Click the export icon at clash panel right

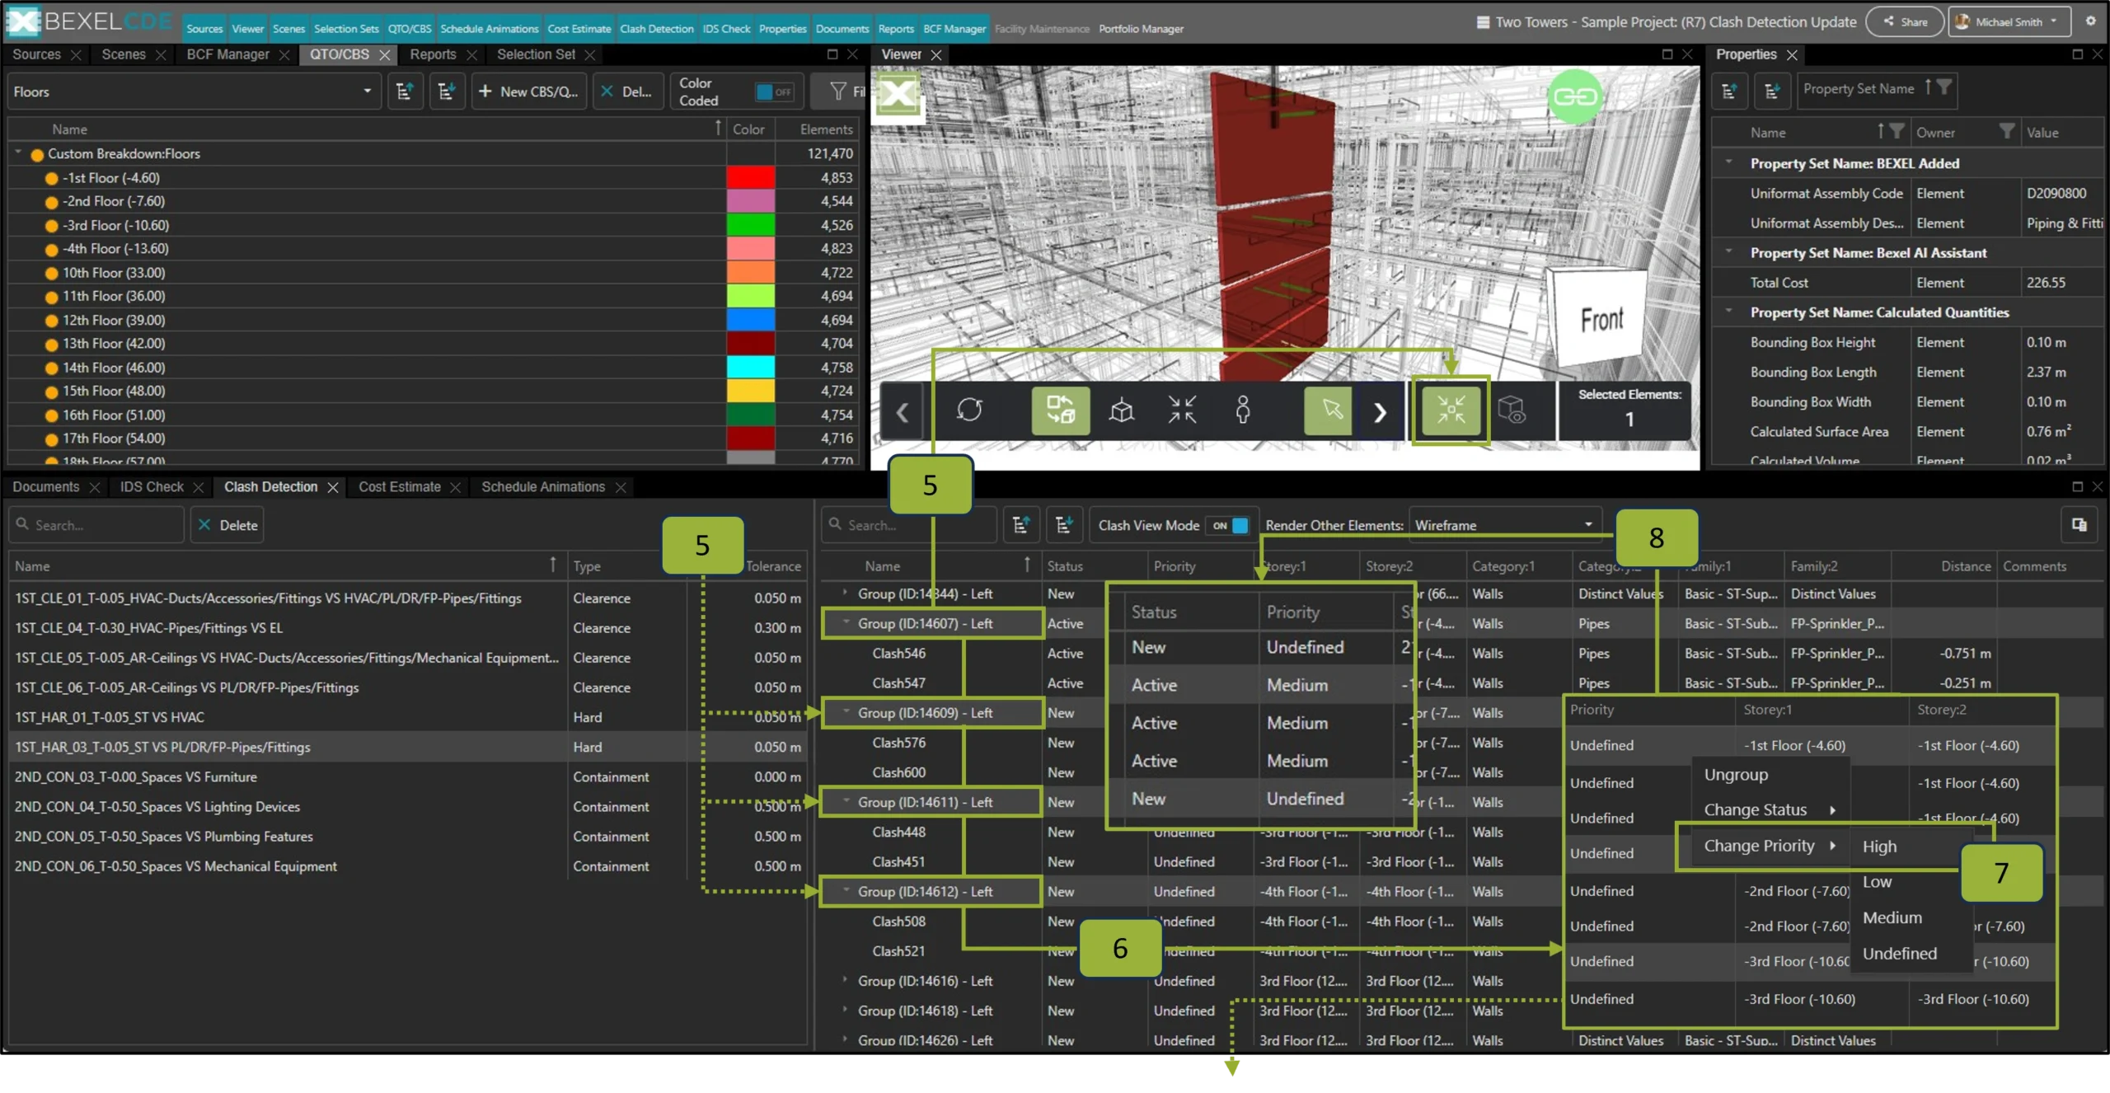click(2080, 525)
